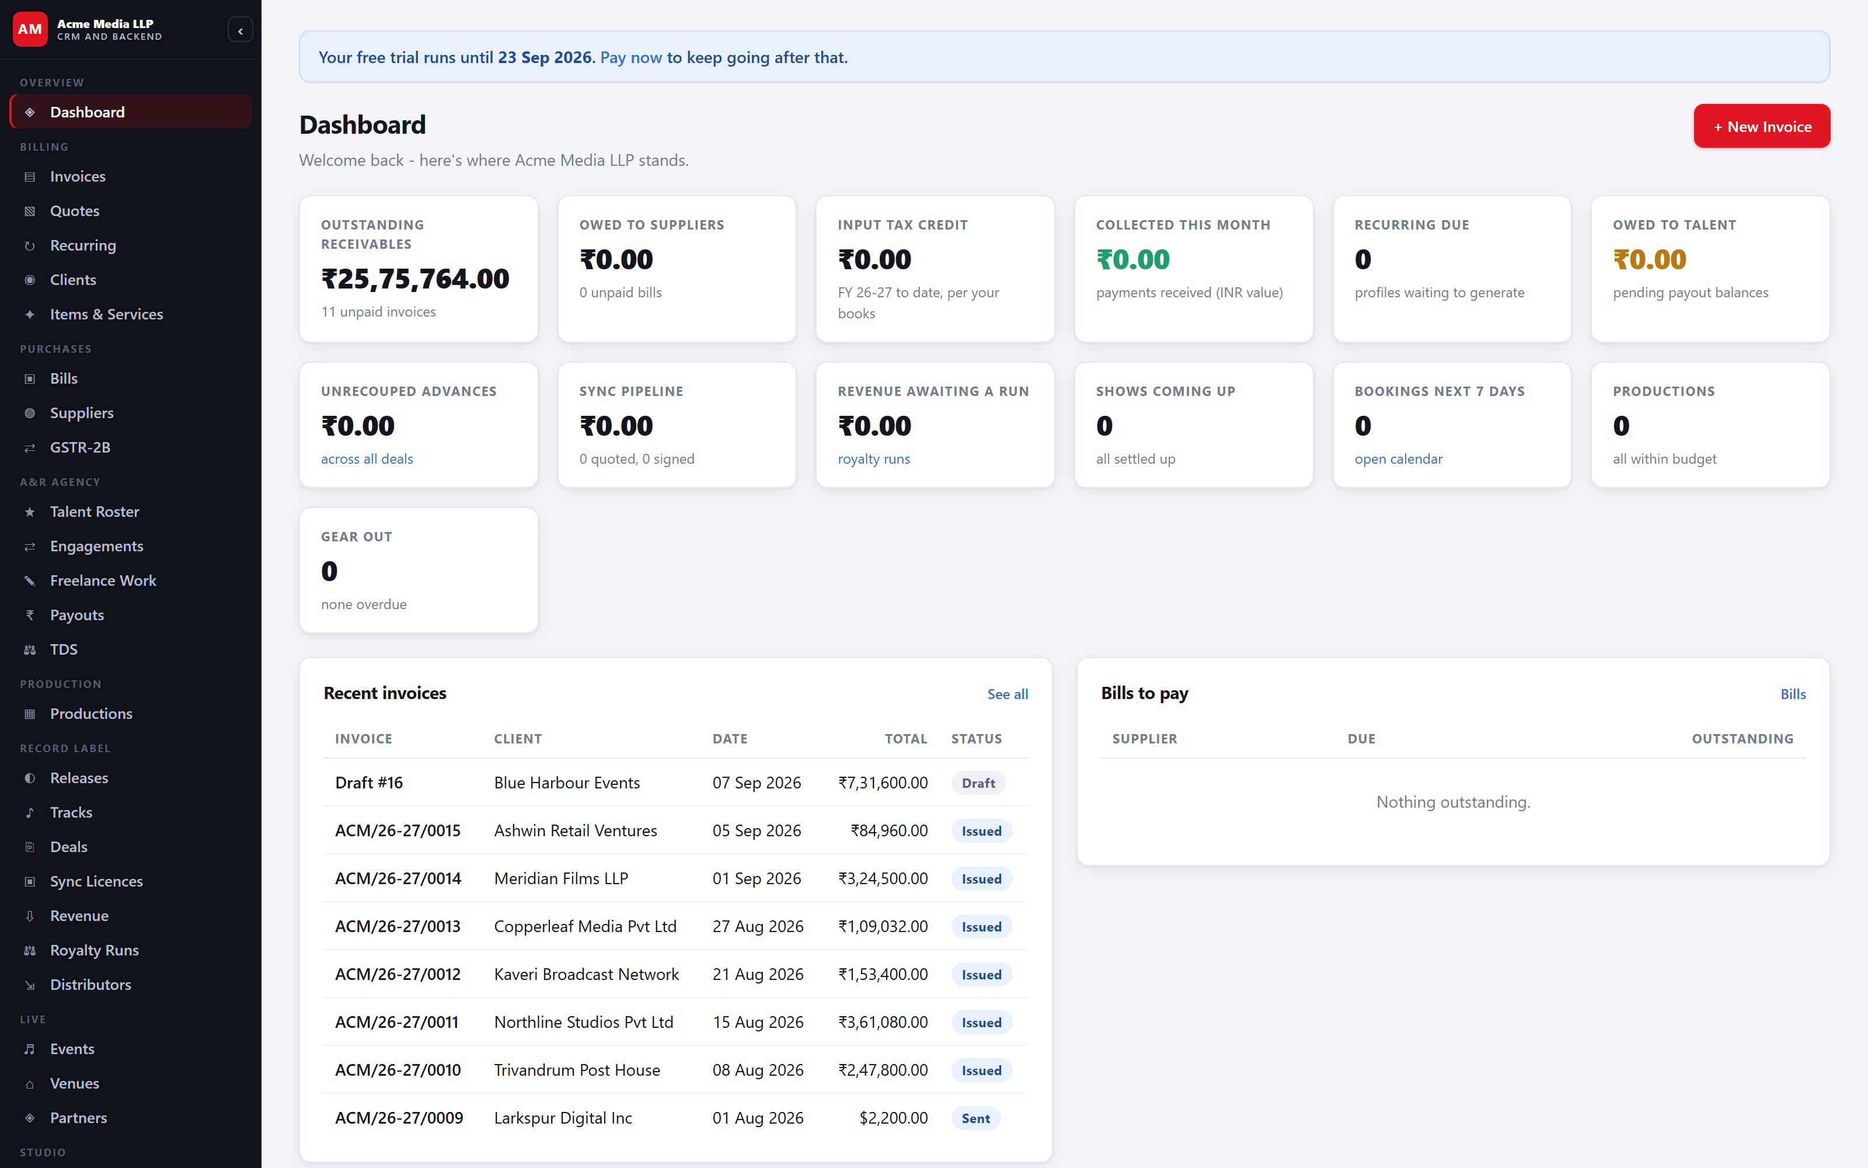Open the royalty runs link

click(x=874, y=459)
